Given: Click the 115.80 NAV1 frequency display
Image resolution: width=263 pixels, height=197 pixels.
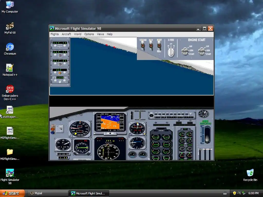Looking at the screenshot, I should (x=60, y=52).
